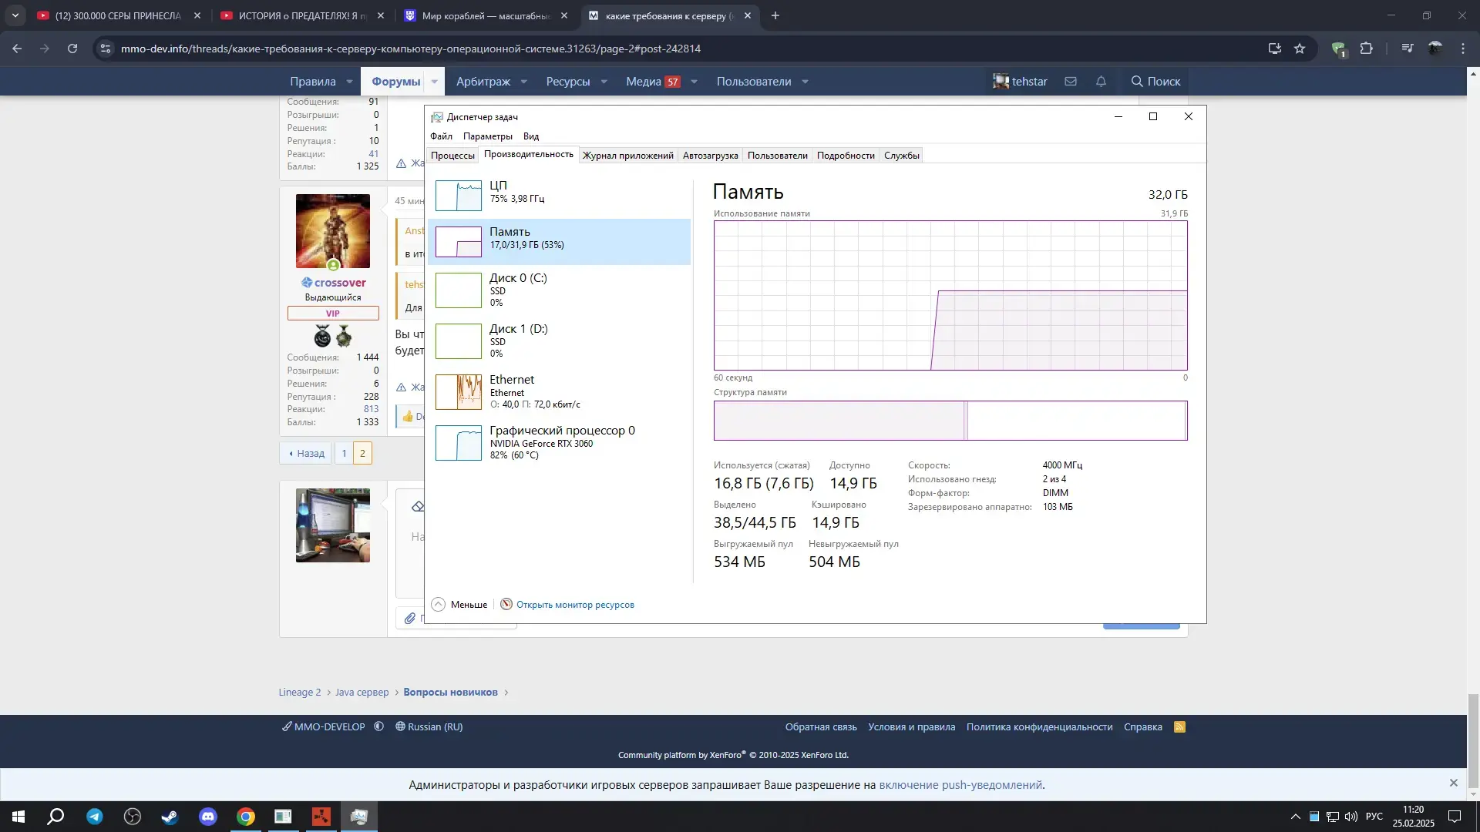1480x832 pixels.
Task: Open the install-app icon in address bar
Action: click(1275, 49)
